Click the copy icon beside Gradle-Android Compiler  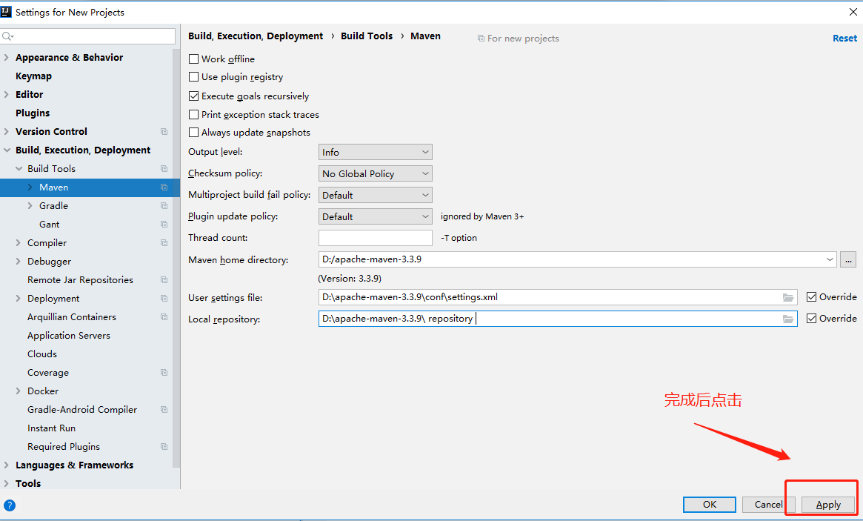[164, 410]
